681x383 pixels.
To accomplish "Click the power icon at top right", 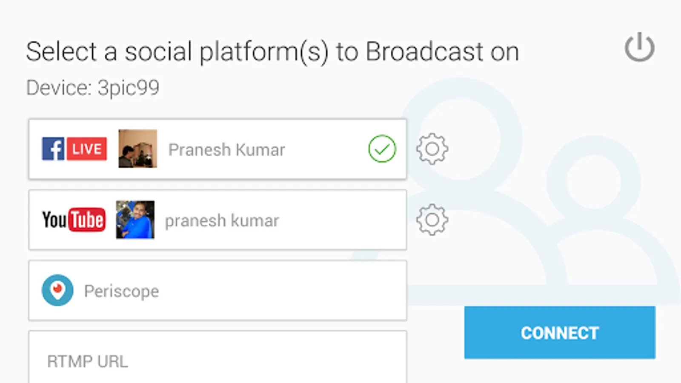I will (639, 47).
